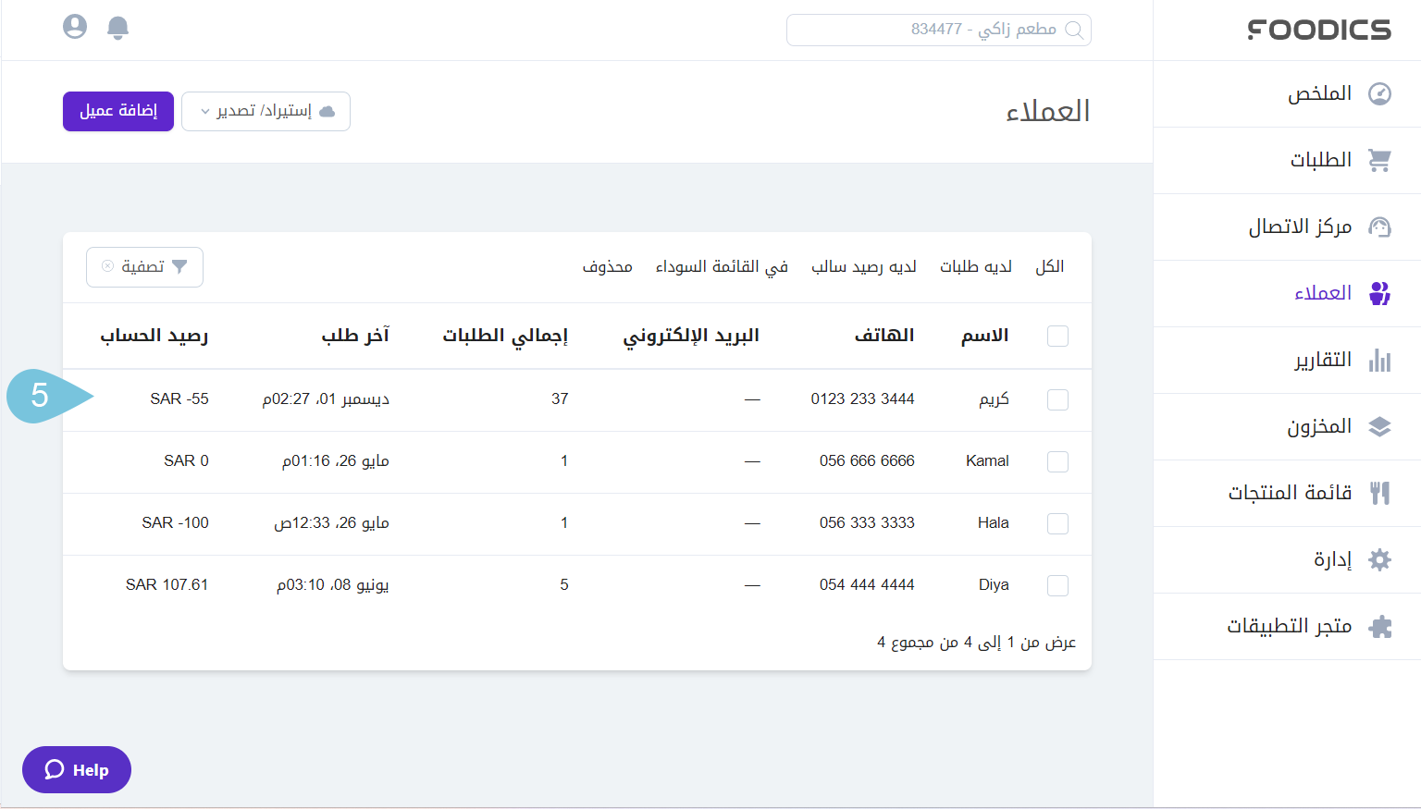
Task: Click the SAR 107.61 balance cell
Action: (x=167, y=584)
